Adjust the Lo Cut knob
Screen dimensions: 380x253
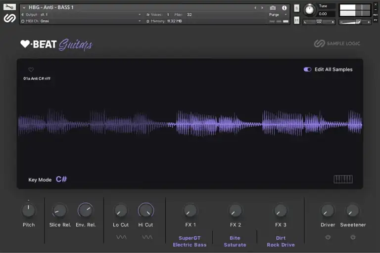click(x=120, y=211)
